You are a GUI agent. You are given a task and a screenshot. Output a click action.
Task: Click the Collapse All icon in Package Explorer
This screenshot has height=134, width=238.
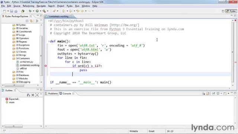tap(27, 21)
